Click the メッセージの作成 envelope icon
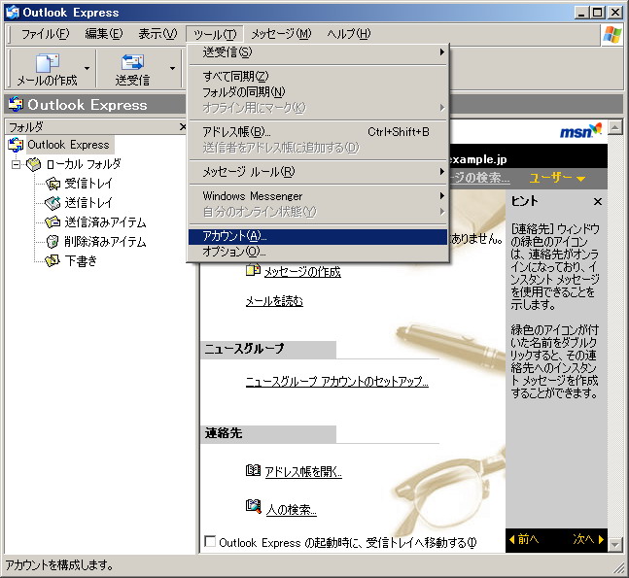629x578 pixels. pyautogui.click(x=253, y=271)
